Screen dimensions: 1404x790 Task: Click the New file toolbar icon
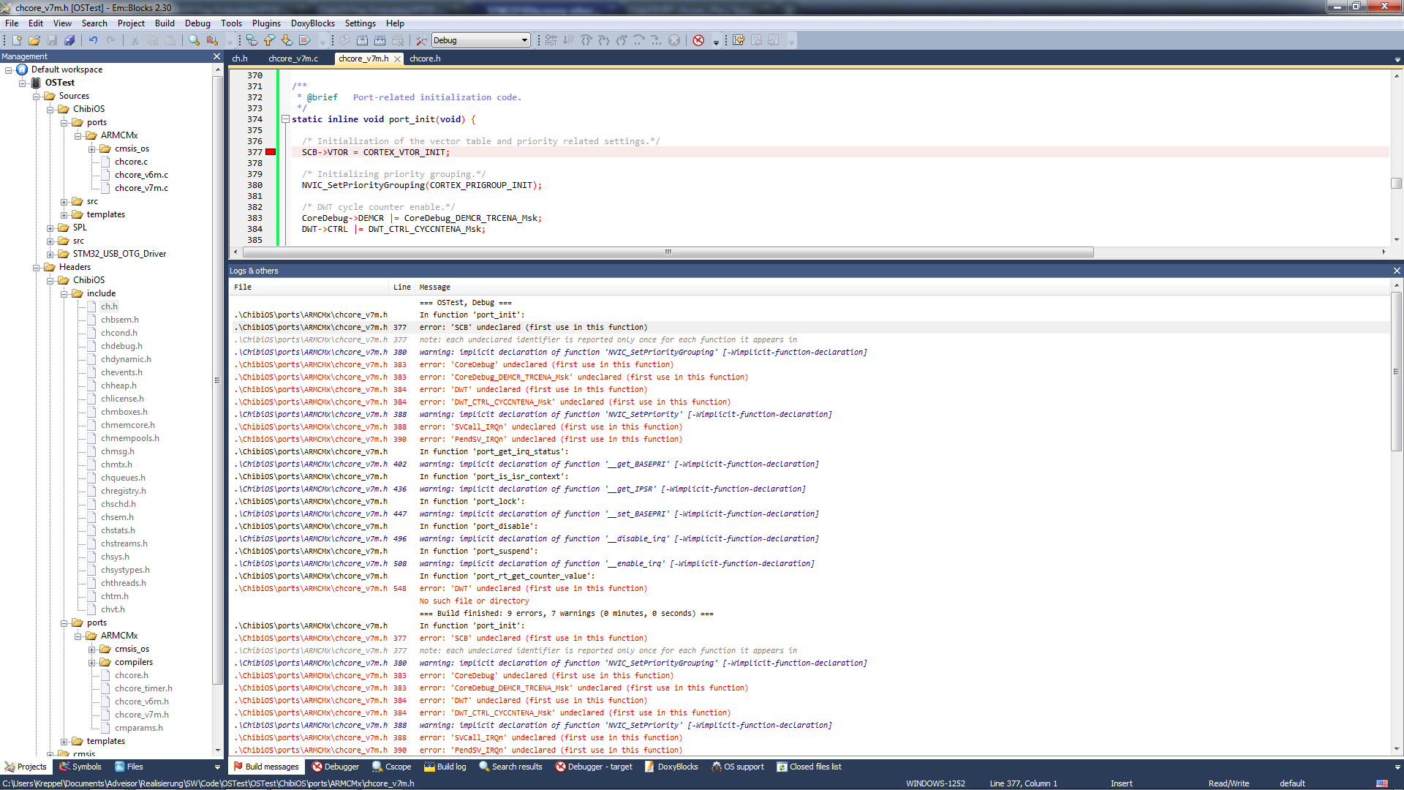click(17, 40)
